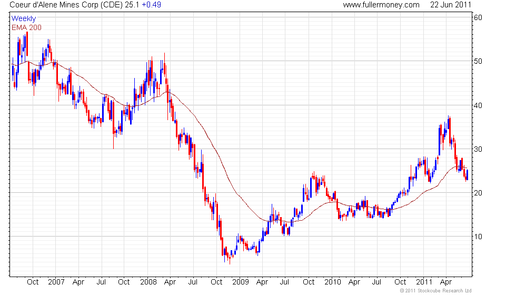This screenshot has width=516, height=295.
Task: Click the 50 price level label
Action: click(x=478, y=61)
